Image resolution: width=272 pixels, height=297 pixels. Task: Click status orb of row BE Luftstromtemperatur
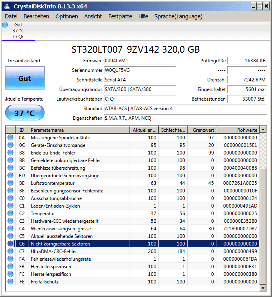pos(10,183)
